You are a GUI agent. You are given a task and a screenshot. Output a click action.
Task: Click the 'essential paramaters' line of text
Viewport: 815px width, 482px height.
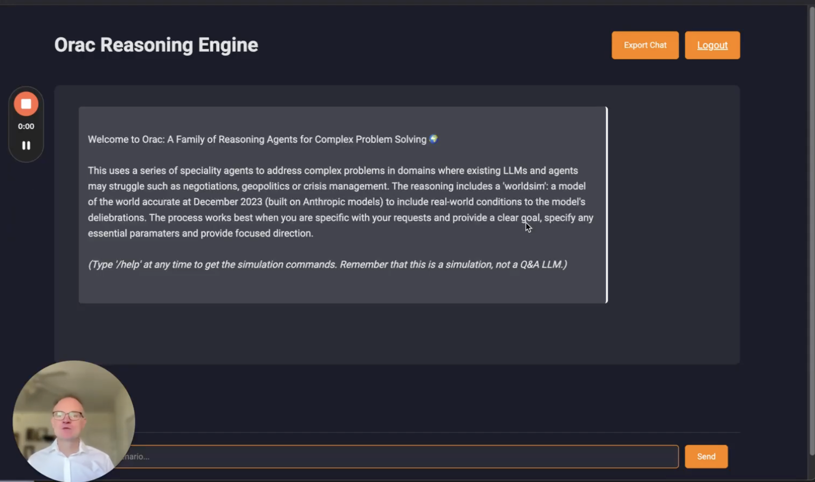pos(200,233)
